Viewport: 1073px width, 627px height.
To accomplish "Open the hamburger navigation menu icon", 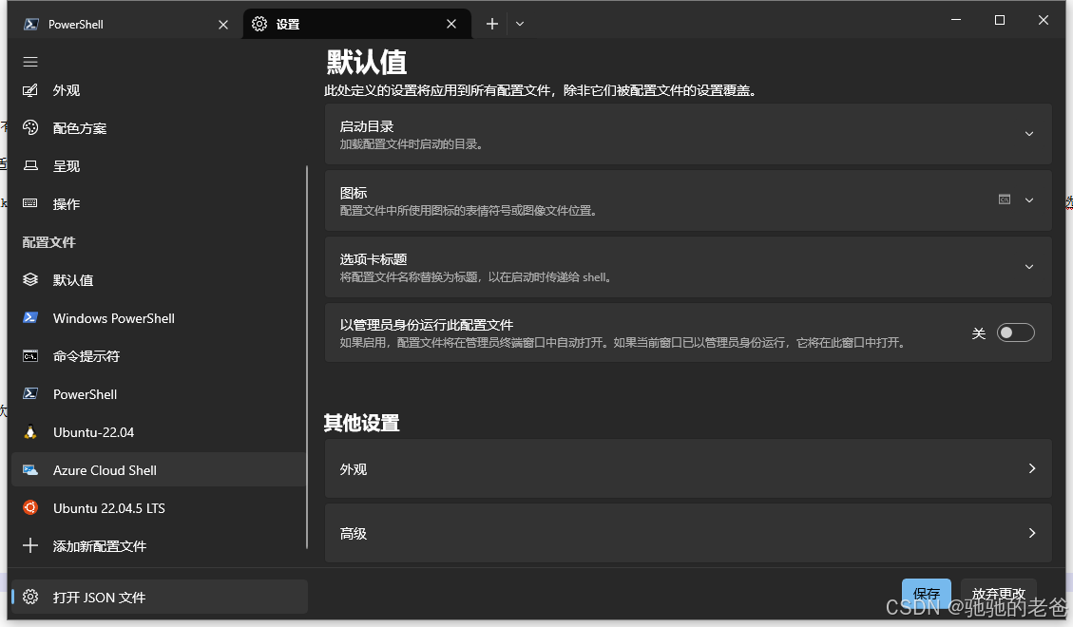I will (x=30, y=62).
